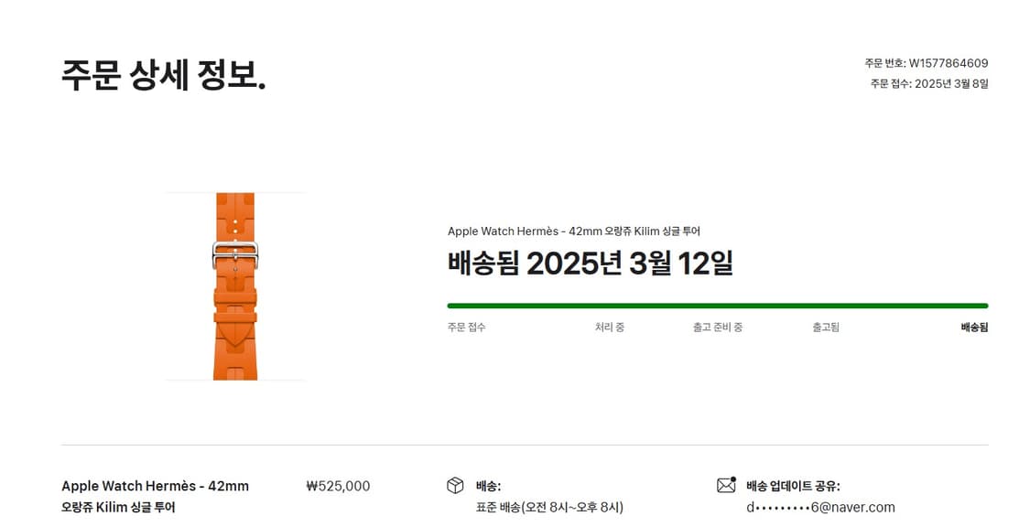Select the 처리 중 progress step
1030x527 pixels.
click(x=609, y=328)
